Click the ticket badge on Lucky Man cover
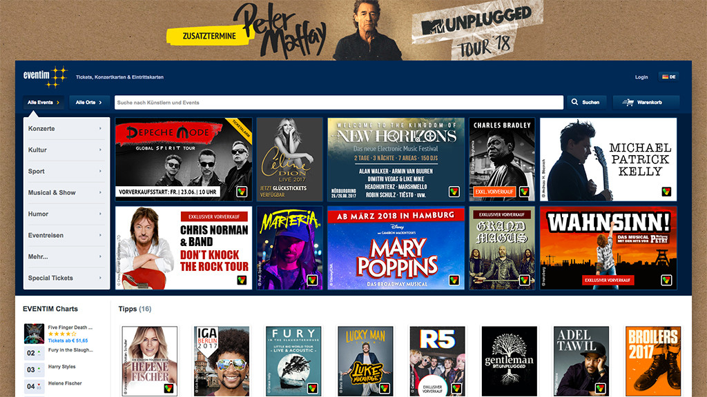 pos(385,388)
